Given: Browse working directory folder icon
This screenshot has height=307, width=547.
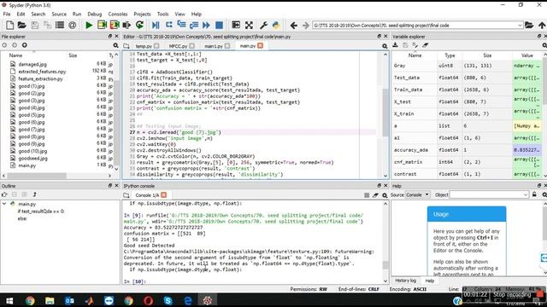Looking at the screenshot, I should click(x=529, y=25).
